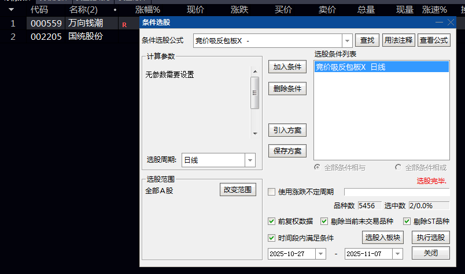
Task: Select 竞价吸反包板X 日线 in condition list
Action: coord(381,67)
